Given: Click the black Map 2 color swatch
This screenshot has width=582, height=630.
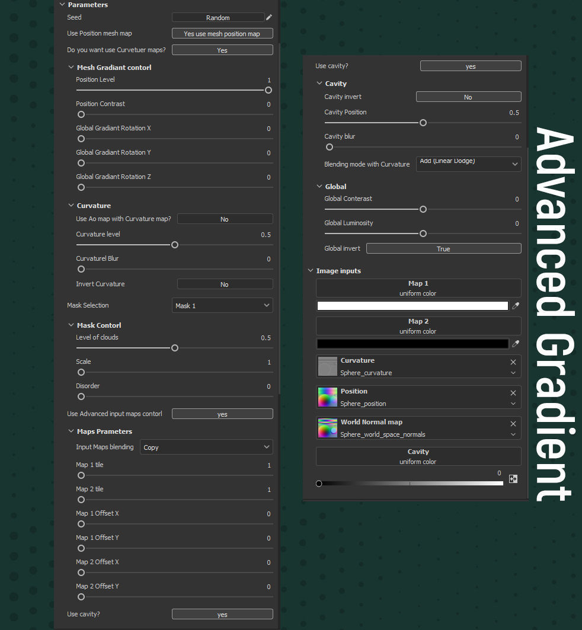Looking at the screenshot, I should 412,344.
